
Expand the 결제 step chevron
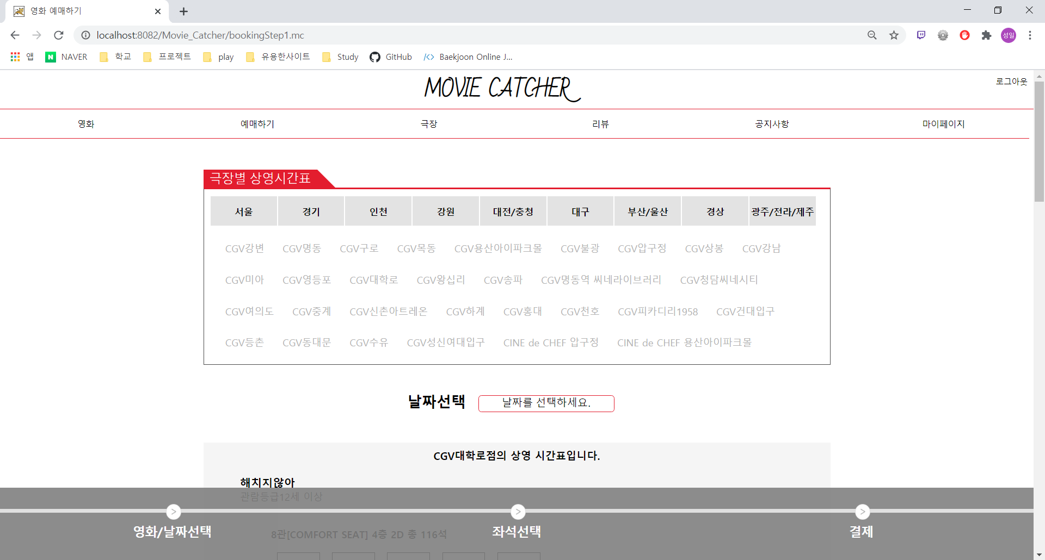tap(863, 512)
